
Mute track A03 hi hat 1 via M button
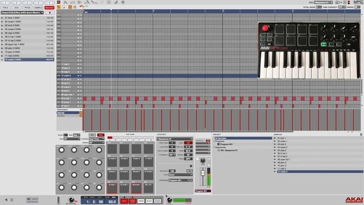(x=78, y=99)
